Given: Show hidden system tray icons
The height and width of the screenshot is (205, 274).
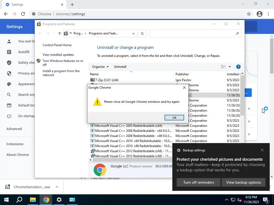Looking at the screenshot, I should coord(226,200).
